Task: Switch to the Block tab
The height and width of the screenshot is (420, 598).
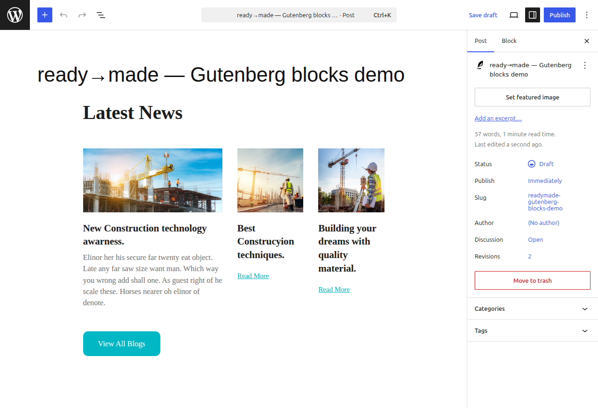Action: coord(509,41)
